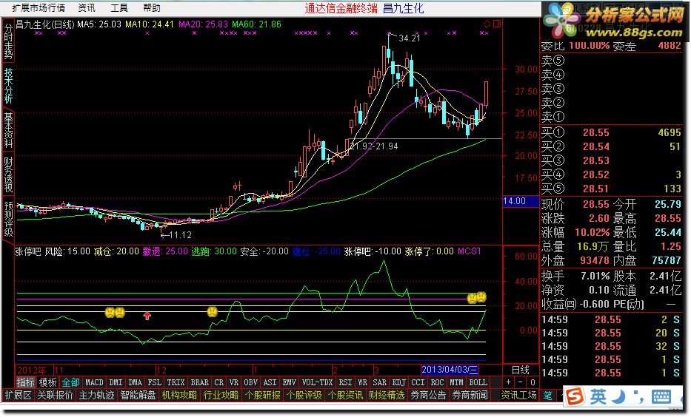
Task: Click the minus button beside BOLL
Action: pos(521,382)
